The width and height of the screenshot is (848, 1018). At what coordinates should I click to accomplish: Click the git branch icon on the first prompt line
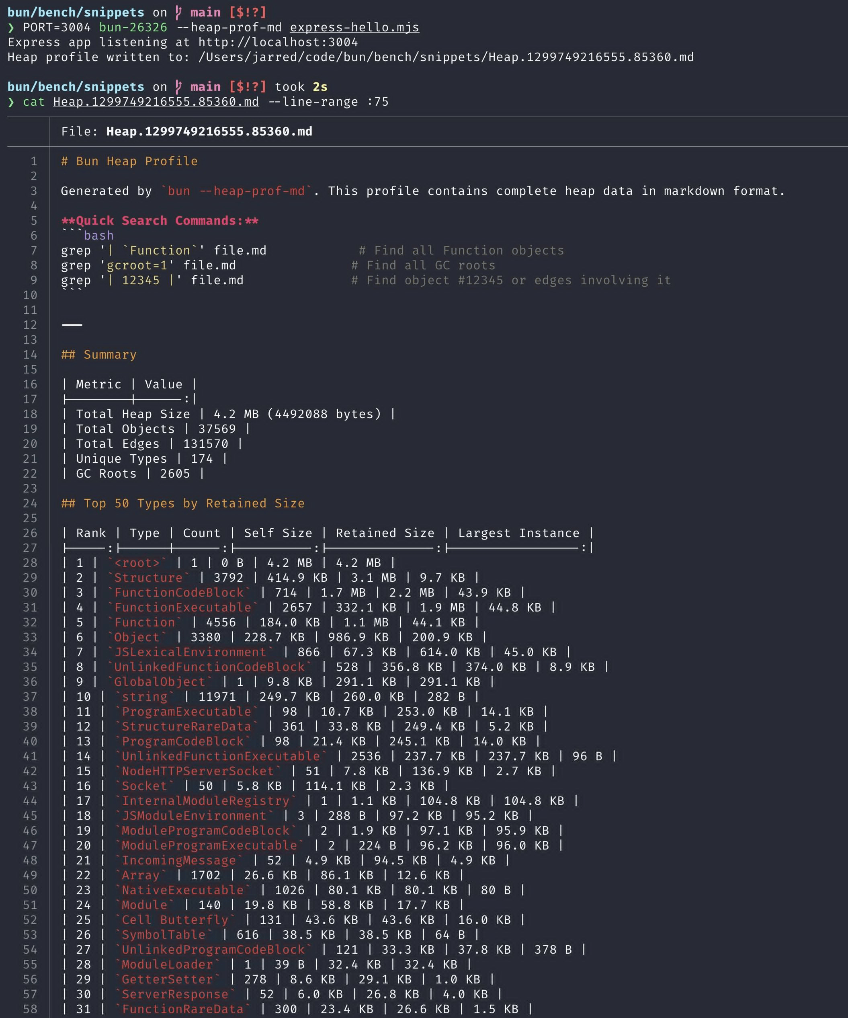click(x=179, y=12)
